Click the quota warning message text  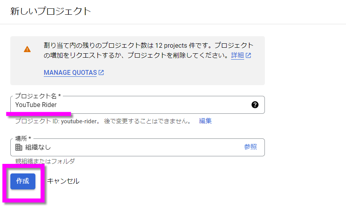click(x=148, y=50)
